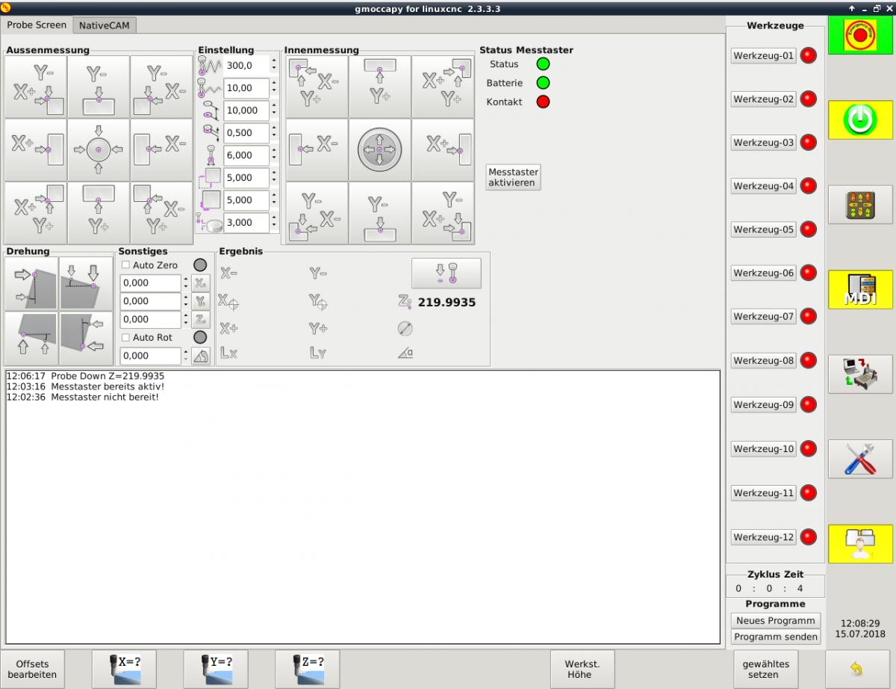The width and height of the screenshot is (896, 689).
Task: Run outside X+ edge measurement
Action: [x=36, y=149]
